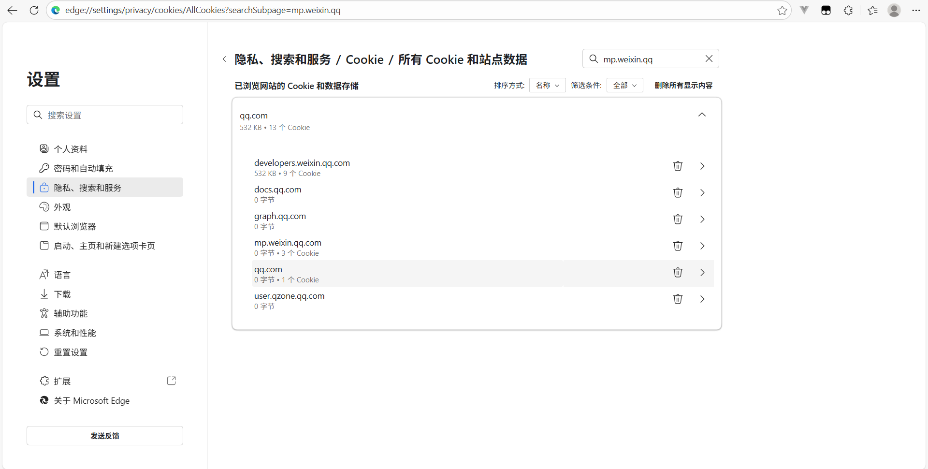Select the user.qzone.qq.com row text
The image size is (928, 469).
point(290,296)
